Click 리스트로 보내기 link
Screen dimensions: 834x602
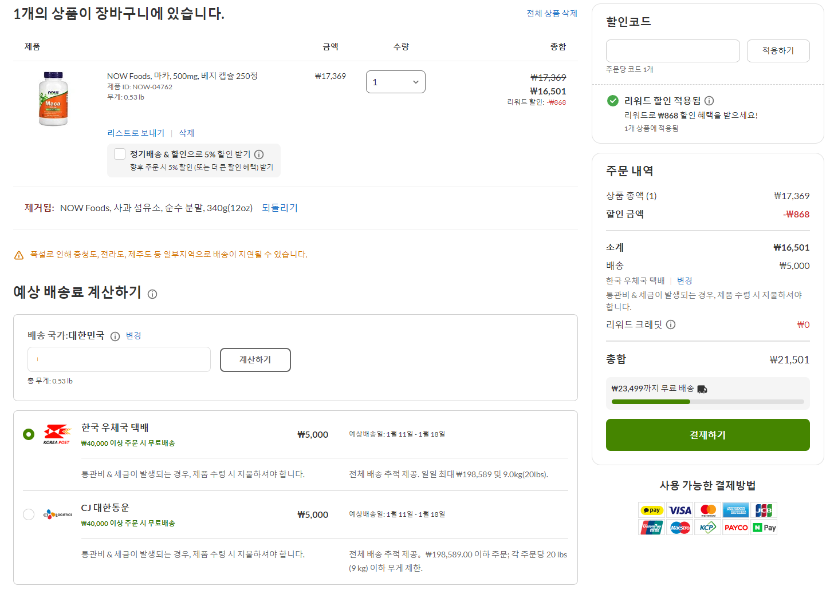(x=136, y=133)
